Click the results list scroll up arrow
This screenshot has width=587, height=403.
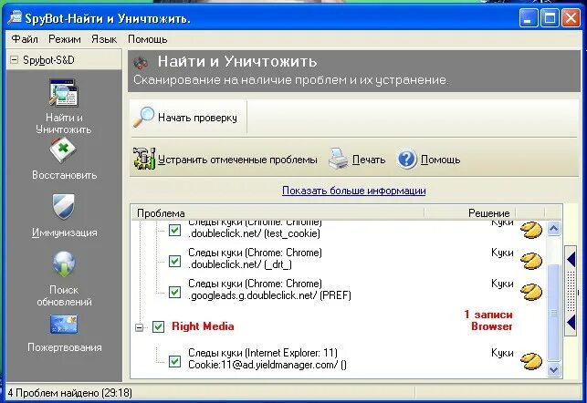[x=554, y=228]
